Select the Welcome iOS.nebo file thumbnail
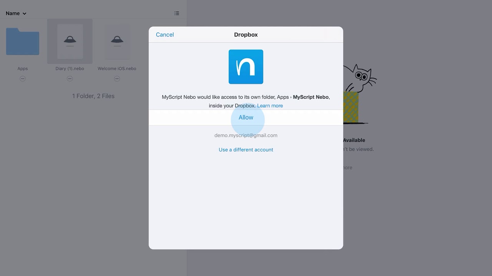 coord(117,41)
